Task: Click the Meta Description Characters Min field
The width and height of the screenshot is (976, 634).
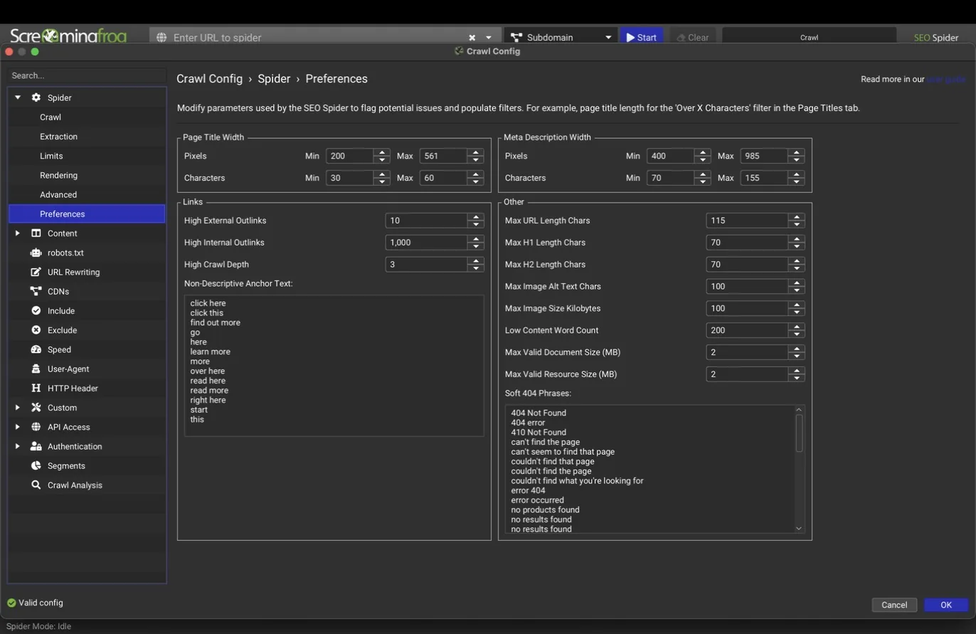Action: (669, 178)
